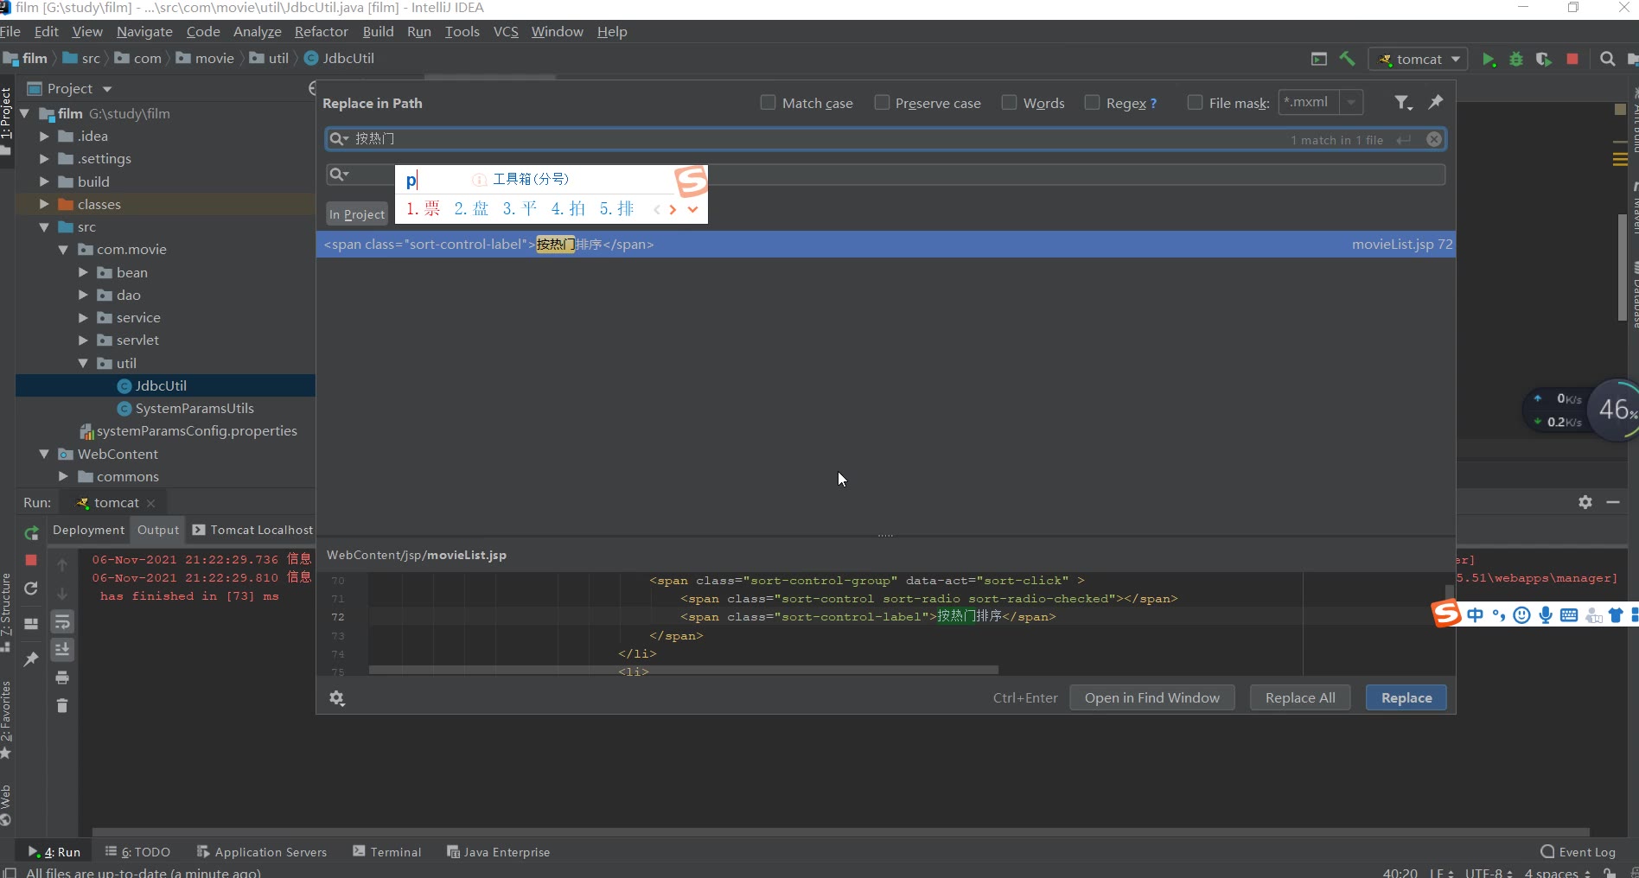
Task: Select movieList.jsp match result row
Action: (885, 245)
